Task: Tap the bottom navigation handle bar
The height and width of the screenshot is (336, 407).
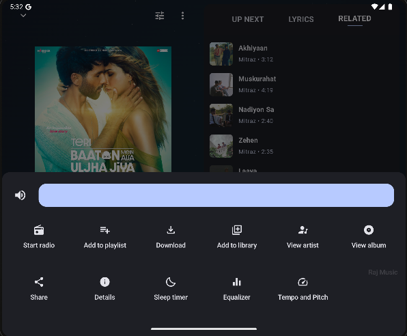Action: pyautogui.click(x=203, y=328)
